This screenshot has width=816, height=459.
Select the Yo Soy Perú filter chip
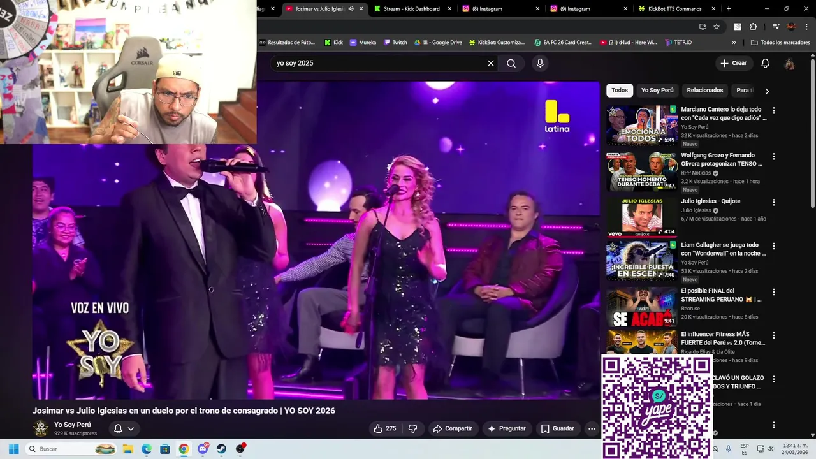[x=657, y=91]
